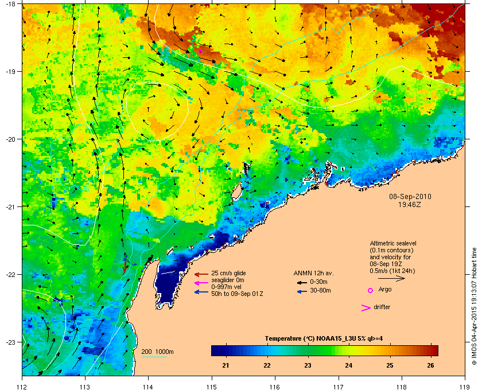This screenshot has height=390, width=482.
Task: Click the 'seaglider 0m' label
Action: 227,280
